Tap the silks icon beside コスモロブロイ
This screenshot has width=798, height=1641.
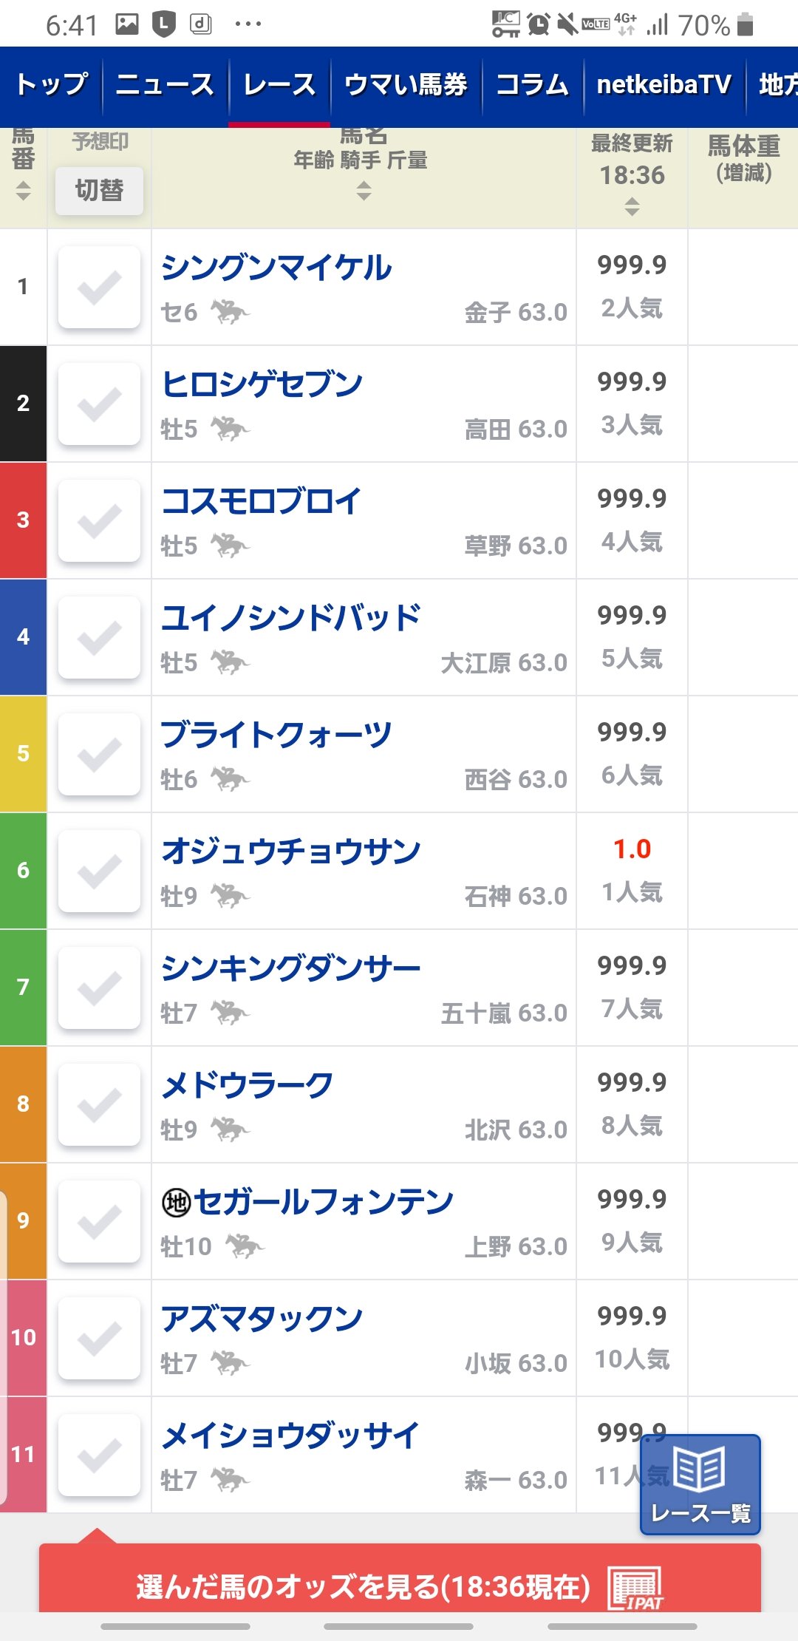point(230,546)
